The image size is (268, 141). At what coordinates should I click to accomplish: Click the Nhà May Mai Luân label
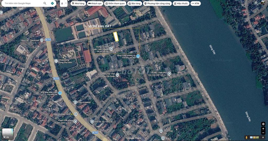(x=49, y=93)
